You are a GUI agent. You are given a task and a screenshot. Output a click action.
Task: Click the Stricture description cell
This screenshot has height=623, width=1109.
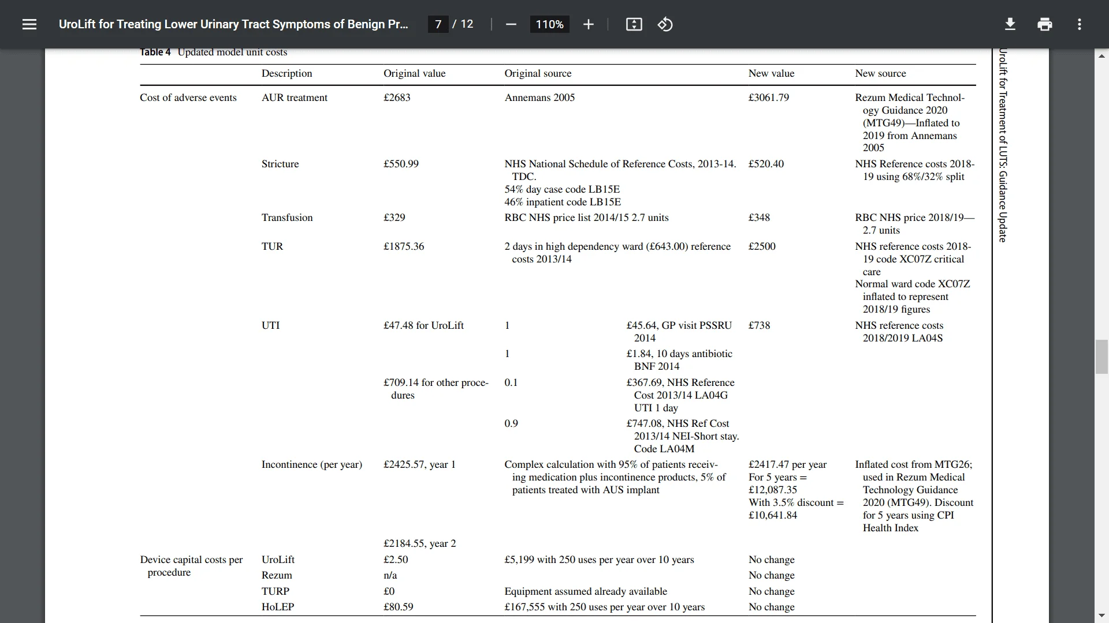pos(280,164)
